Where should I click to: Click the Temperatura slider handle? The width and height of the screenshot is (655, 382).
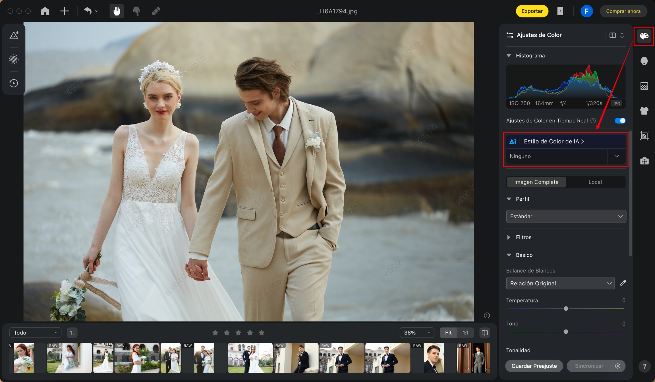[x=566, y=309]
